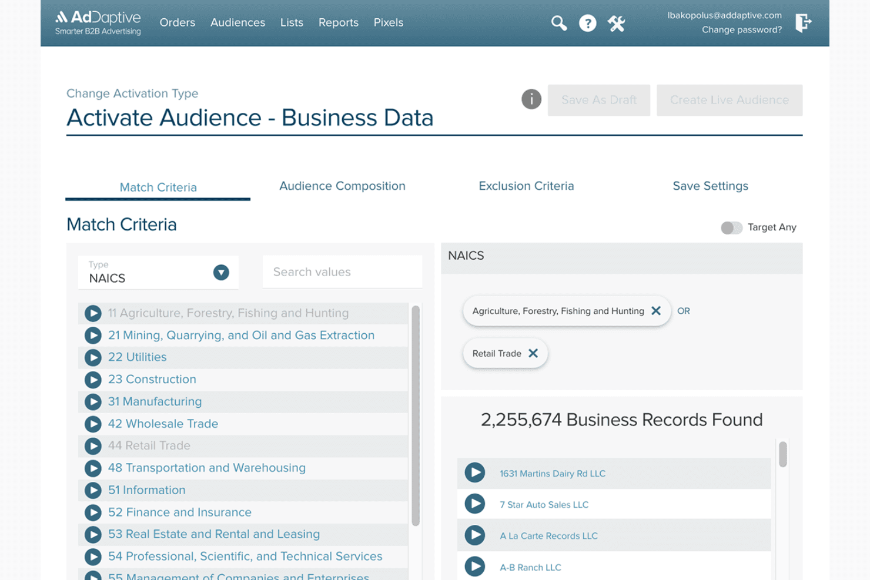Expand the 52 Finance and Insurance arrow
Viewport: 870px width, 580px height.
coord(93,512)
